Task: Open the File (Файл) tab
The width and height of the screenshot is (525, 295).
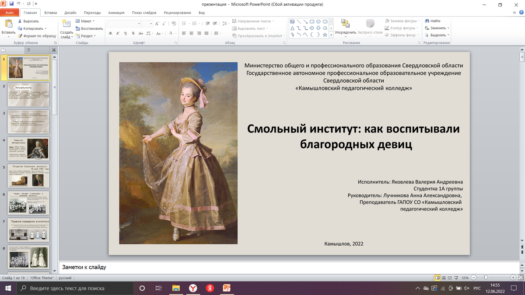Action: tap(9, 13)
